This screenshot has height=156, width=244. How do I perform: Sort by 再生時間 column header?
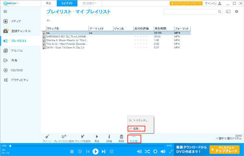point(164,29)
